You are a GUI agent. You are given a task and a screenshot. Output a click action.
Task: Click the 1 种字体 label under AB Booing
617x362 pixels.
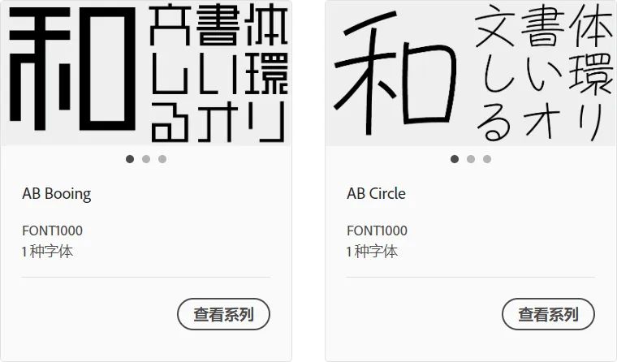(x=47, y=252)
